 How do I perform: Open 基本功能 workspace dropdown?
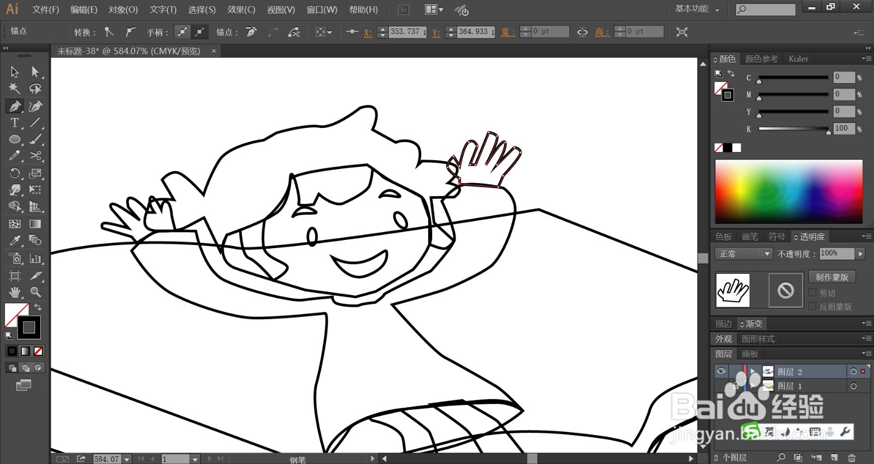(x=698, y=9)
